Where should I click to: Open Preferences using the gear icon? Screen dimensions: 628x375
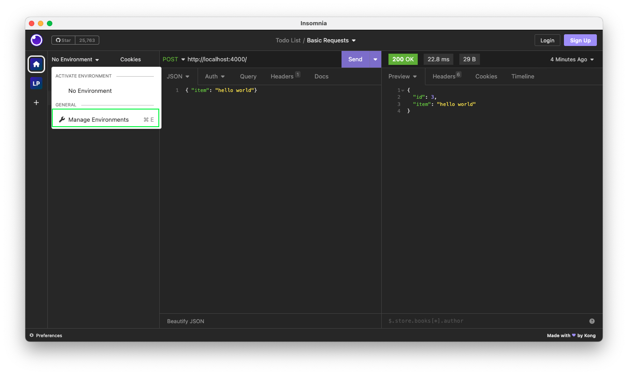31,335
